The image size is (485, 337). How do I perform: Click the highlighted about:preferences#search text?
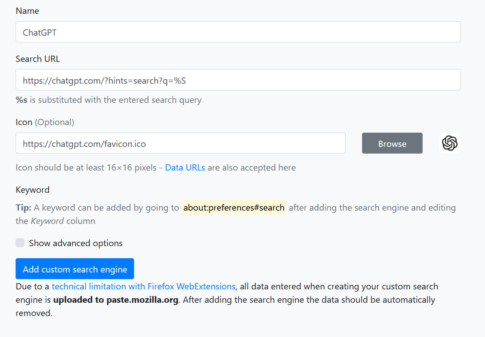[234, 207]
